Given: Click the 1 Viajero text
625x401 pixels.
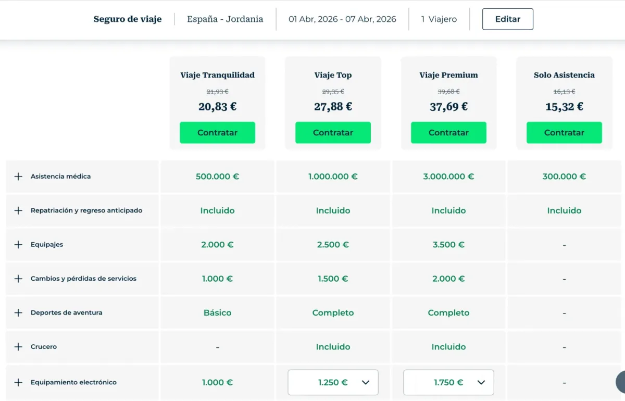Looking at the screenshot, I should click(439, 19).
